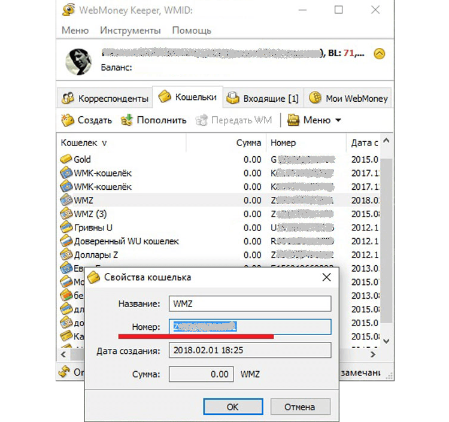Click the Сумма value field
The width and height of the screenshot is (449, 422).
201,374
